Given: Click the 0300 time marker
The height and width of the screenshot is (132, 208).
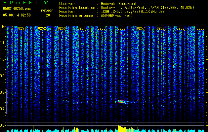Looking at the screenshot, I should pos(200,28).
